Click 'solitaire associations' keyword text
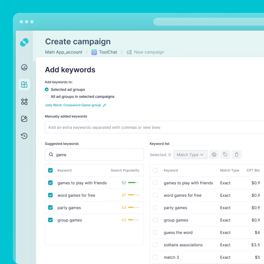264x264 pixels. (183, 245)
